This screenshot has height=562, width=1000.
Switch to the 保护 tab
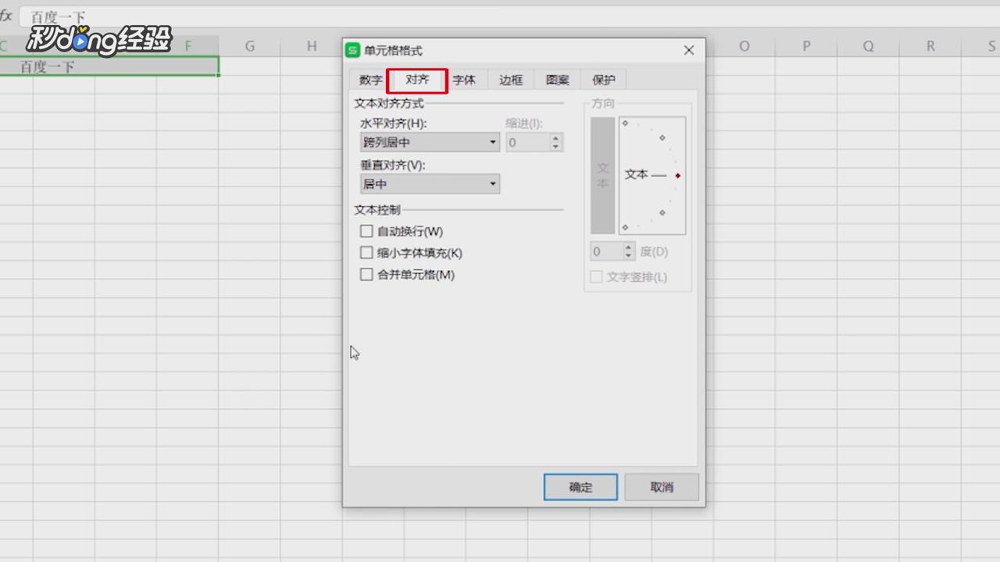(x=604, y=80)
